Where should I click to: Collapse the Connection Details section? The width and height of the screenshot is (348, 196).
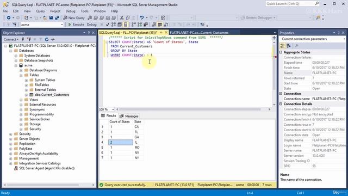pos(281,104)
